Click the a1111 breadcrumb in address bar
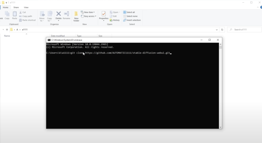The image size is (262, 143). pos(25,30)
